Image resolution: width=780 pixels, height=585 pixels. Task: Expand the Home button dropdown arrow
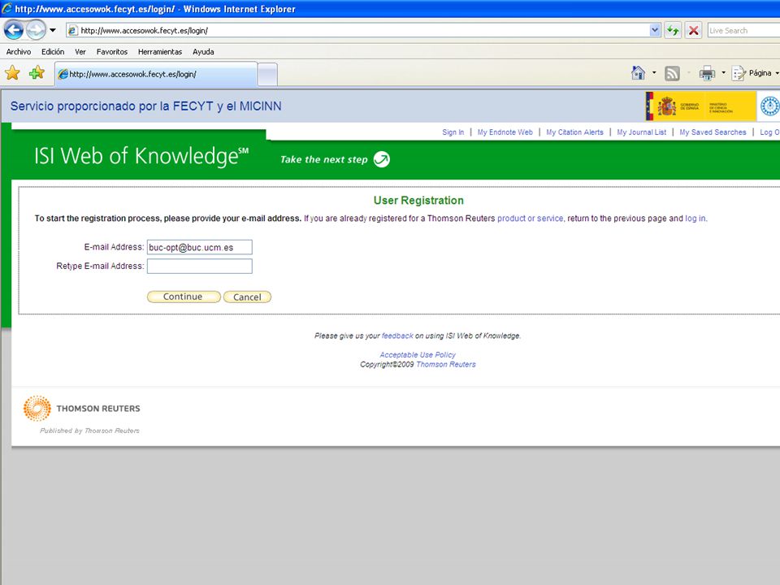tap(654, 73)
